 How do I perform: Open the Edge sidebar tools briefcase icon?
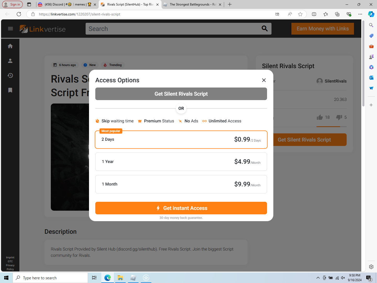point(371,46)
